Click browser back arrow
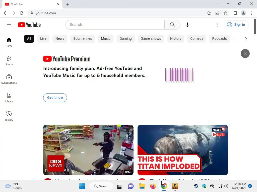Image resolution: width=257 pixels, height=192 pixels. coord(6,13)
